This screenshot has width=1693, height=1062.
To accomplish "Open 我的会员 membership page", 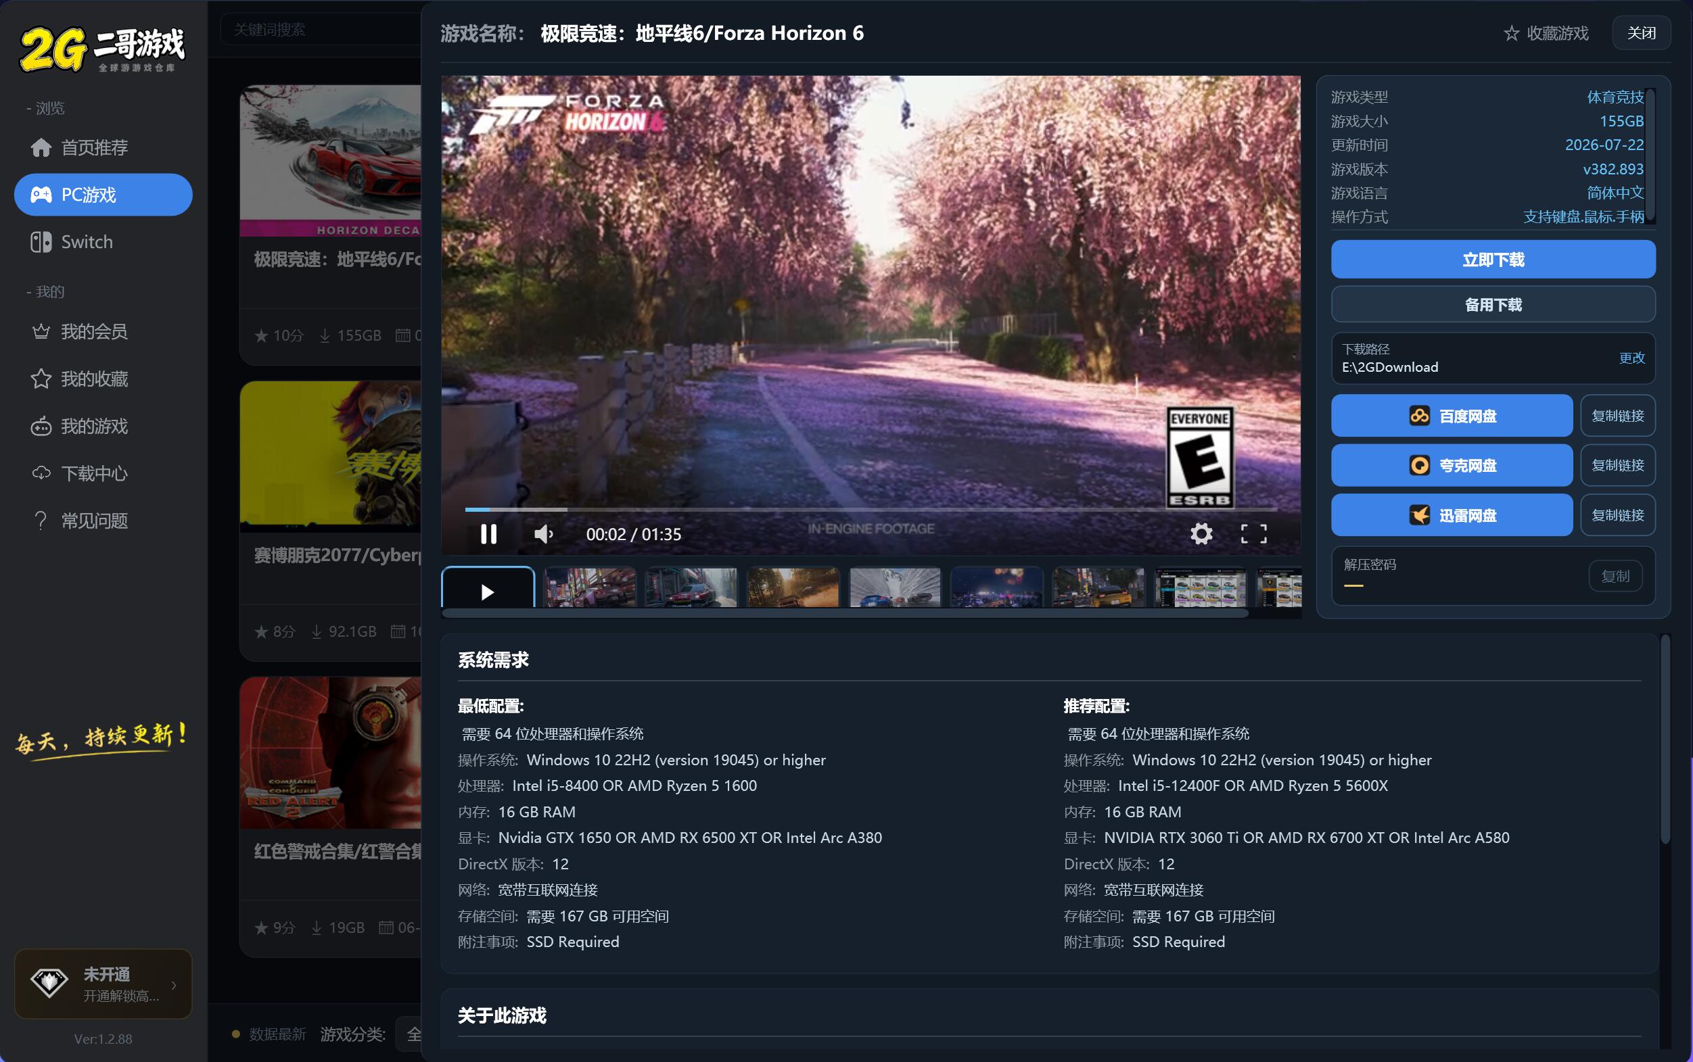I will tap(103, 331).
